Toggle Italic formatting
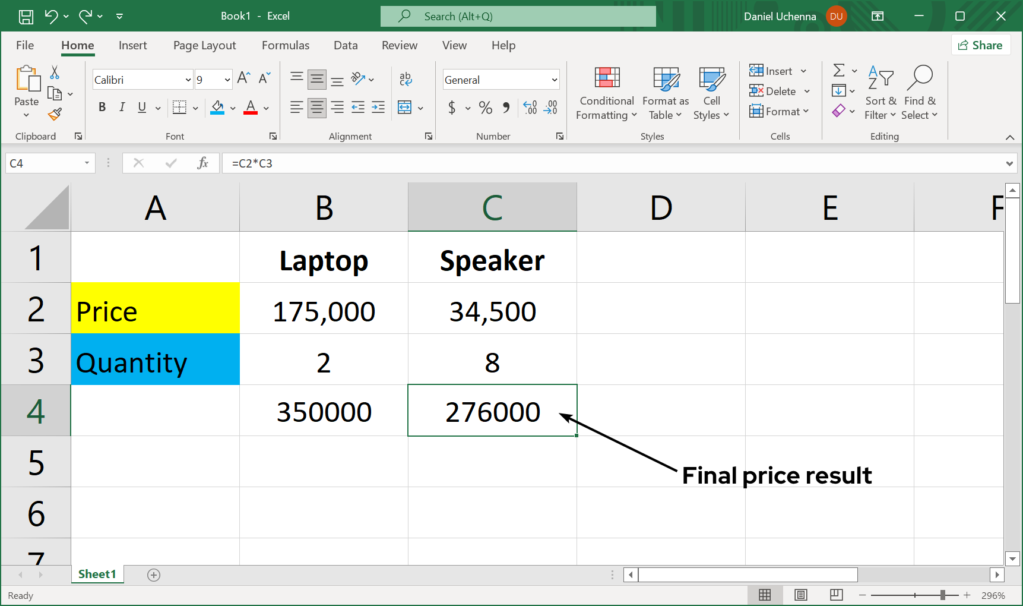Viewport: 1023px width, 606px height. coord(122,108)
